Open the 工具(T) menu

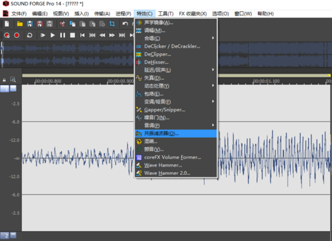click(x=166, y=14)
